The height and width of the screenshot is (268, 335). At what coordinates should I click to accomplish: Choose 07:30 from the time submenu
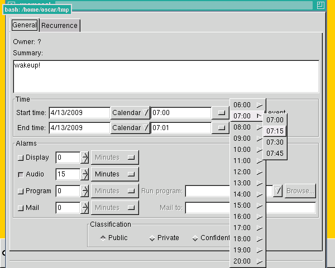(275, 142)
